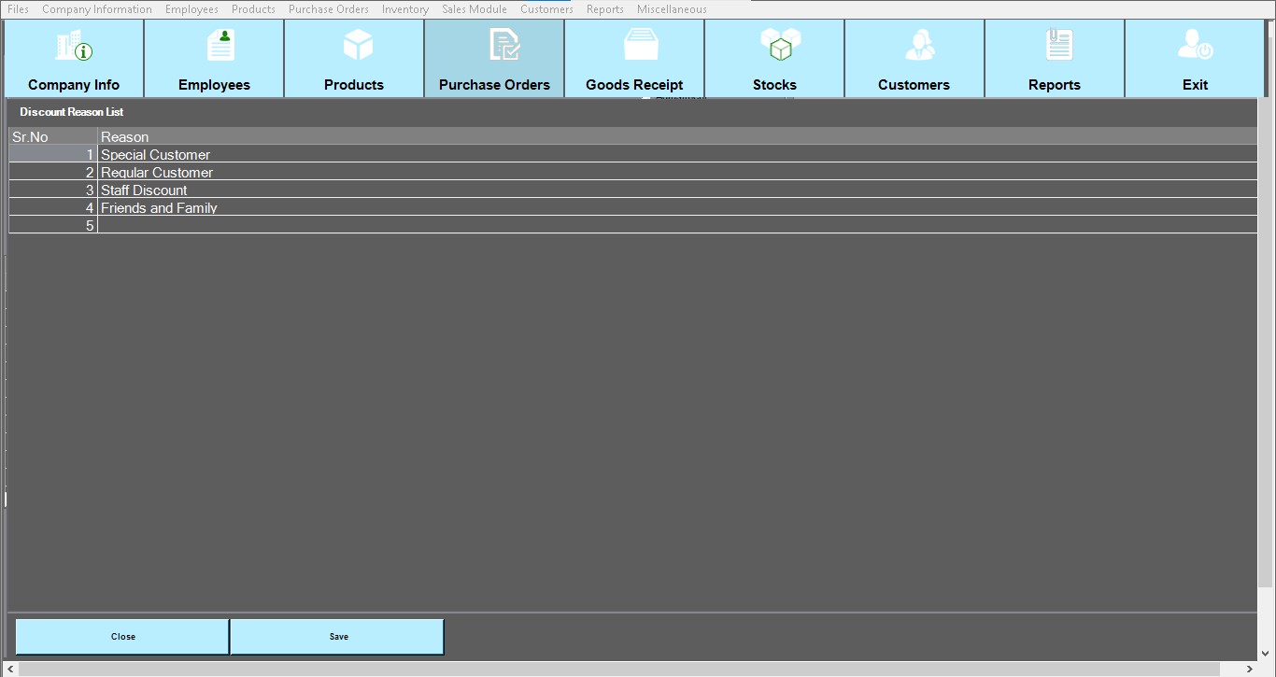Select the Staff Discount reason cell
This screenshot has width=1276, height=677.
point(145,190)
